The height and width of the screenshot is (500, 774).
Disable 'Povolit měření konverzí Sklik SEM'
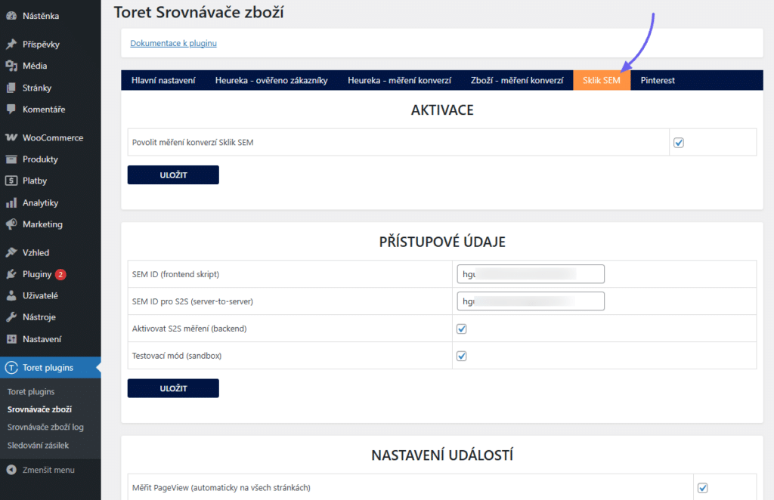pyautogui.click(x=678, y=141)
